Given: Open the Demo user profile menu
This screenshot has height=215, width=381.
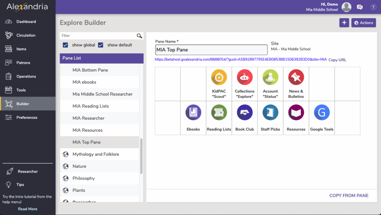Looking at the screenshot, I should 346,7.
